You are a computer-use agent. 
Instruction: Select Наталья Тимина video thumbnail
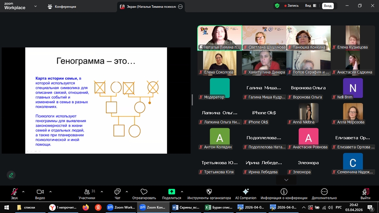[220, 38]
